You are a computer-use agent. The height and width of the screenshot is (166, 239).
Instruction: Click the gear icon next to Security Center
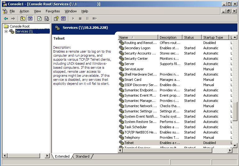[x=121, y=58]
